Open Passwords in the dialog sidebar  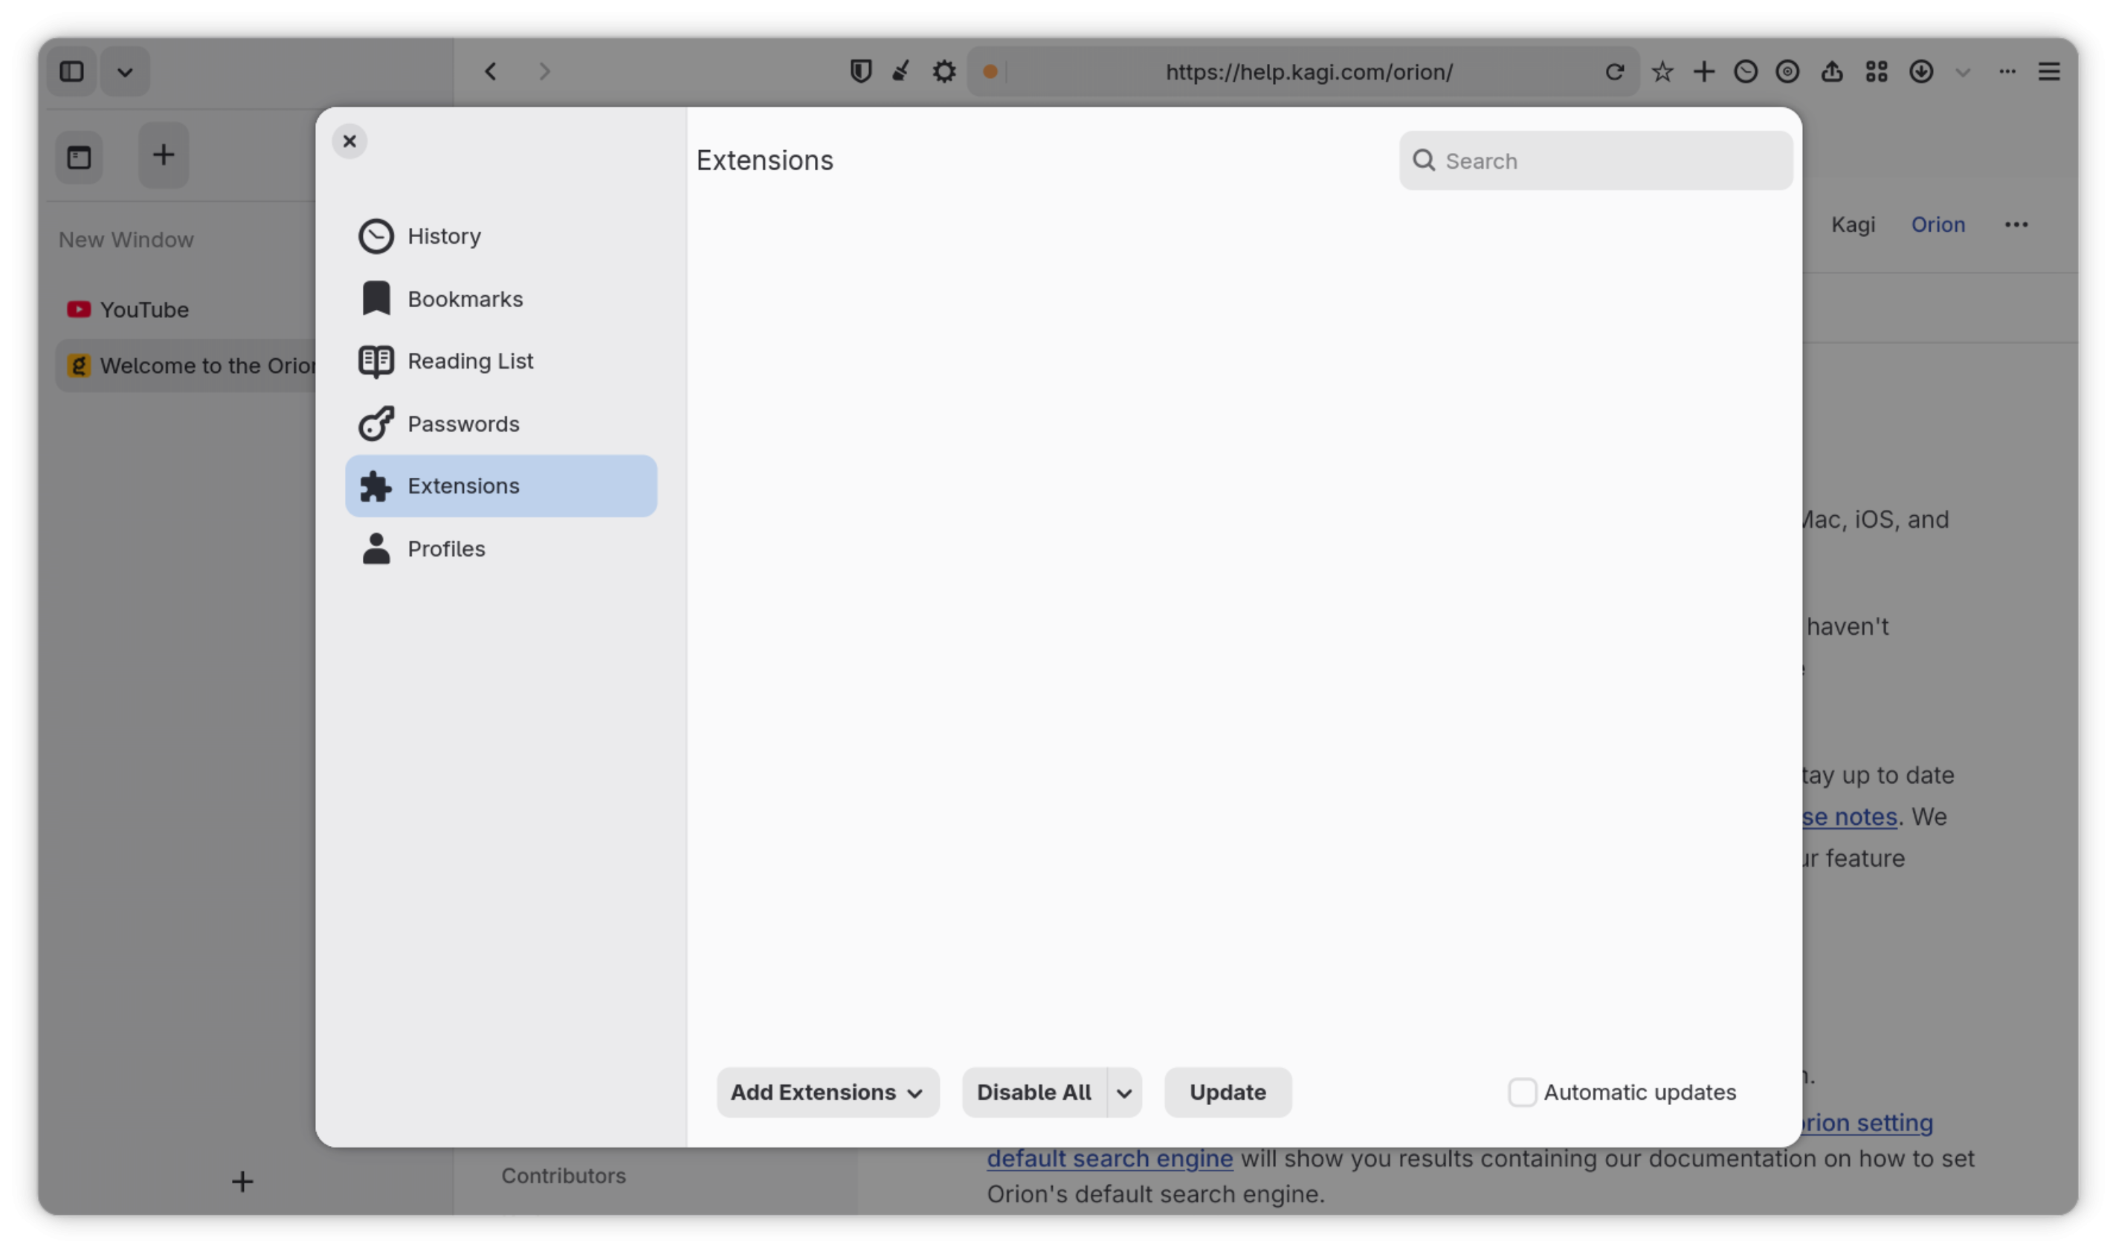(501, 424)
